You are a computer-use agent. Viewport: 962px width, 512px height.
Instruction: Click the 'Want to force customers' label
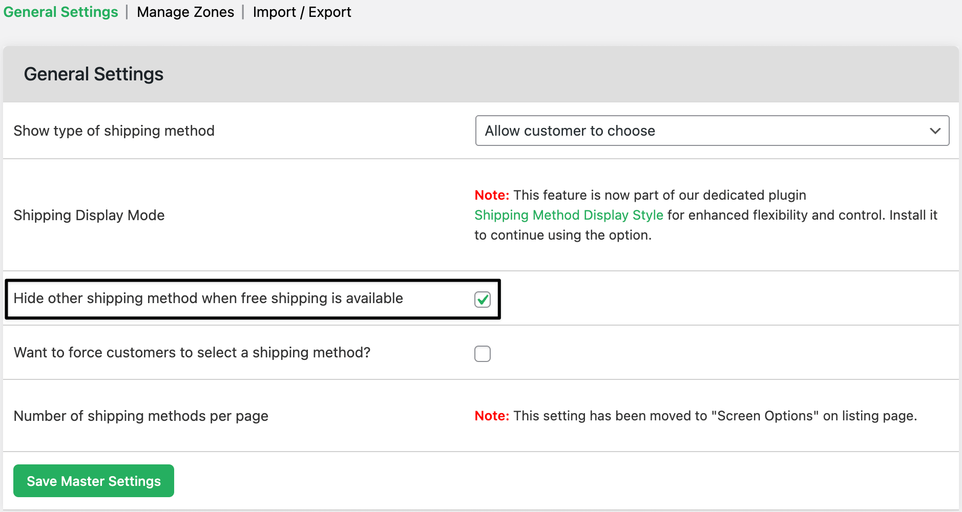(x=192, y=352)
